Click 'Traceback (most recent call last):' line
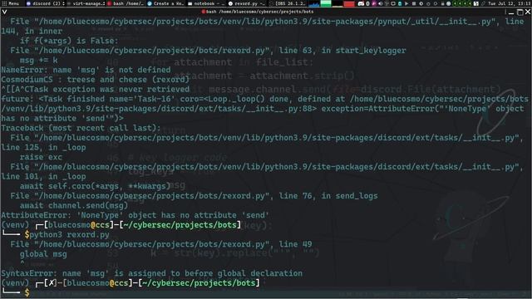Image resolution: width=532 pixels, height=299 pixels. pyautogui.click(x=81, y=128)
